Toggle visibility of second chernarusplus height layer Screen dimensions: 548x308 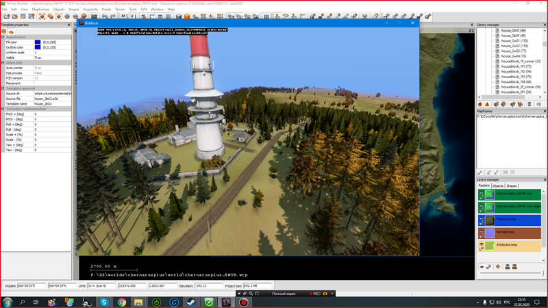coord(482,207)
